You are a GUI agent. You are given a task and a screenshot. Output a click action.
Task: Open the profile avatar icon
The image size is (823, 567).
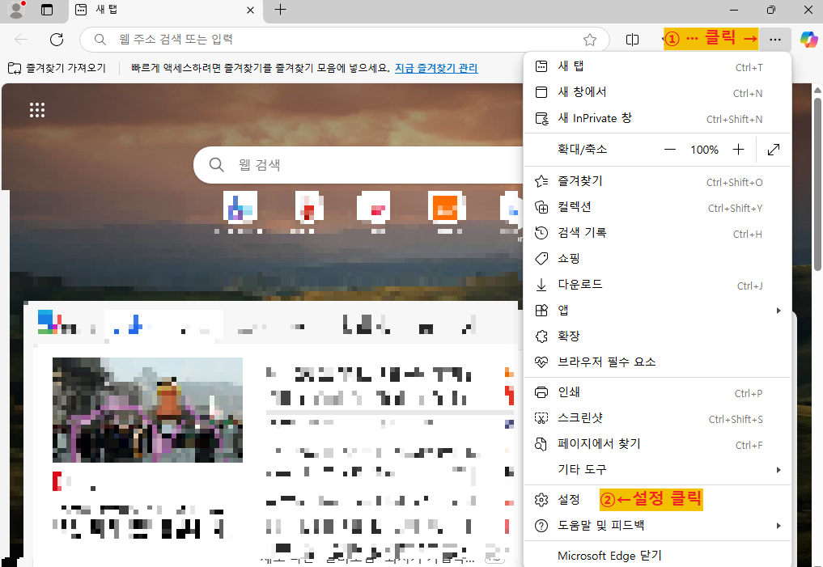(17, 10)
